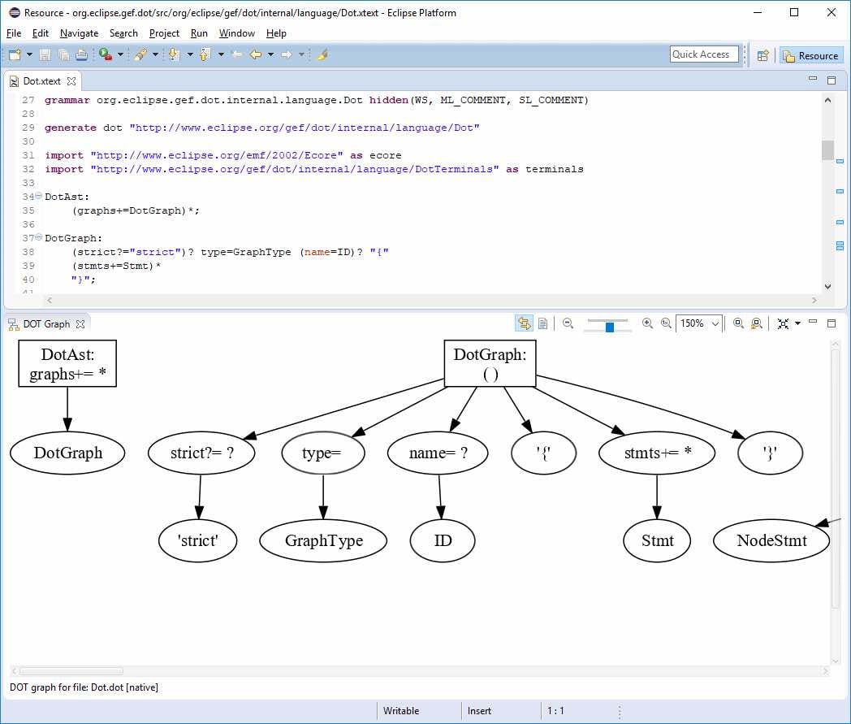Navigate back using the back arrow icon

point(256,54)
